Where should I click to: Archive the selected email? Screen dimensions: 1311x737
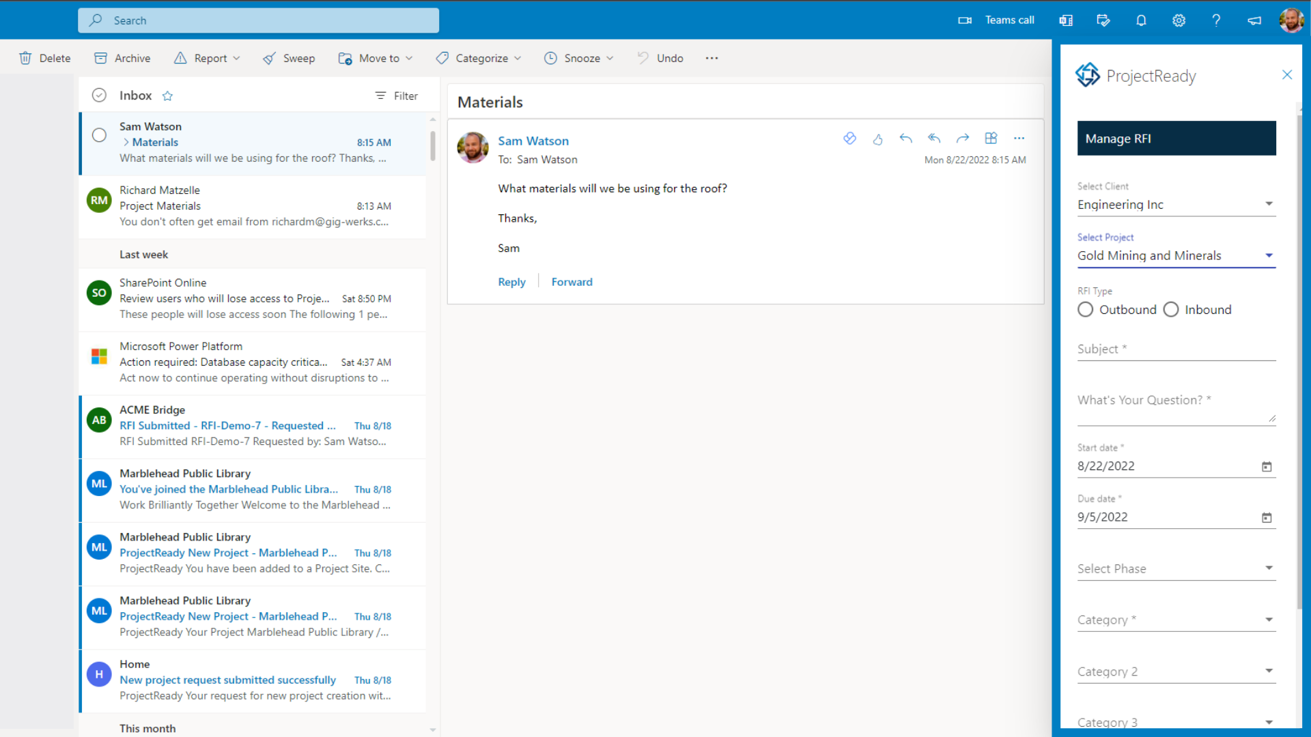coord(122,58)
